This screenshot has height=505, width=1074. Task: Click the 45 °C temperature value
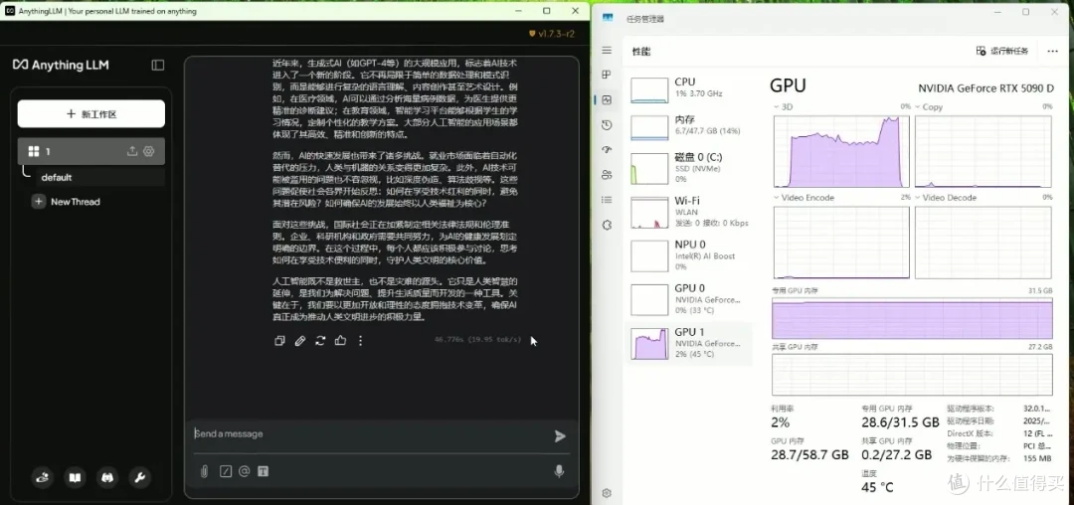pos(877,487)
